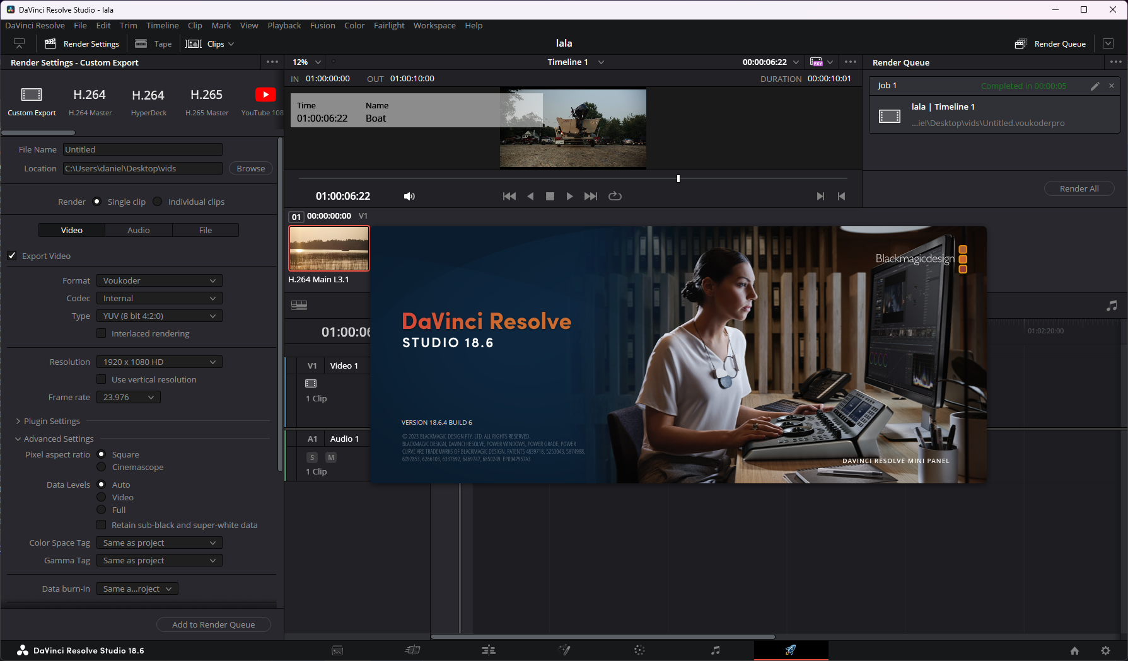
Task: Mute the viewer audio speaker icon
Action: point(409,197)
